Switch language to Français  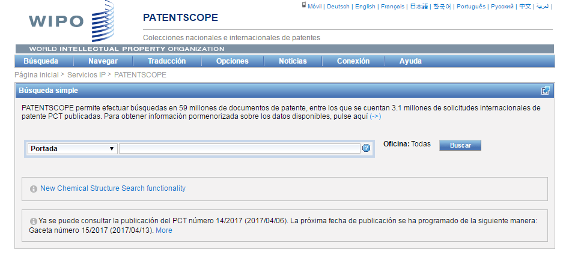(393, 7)
